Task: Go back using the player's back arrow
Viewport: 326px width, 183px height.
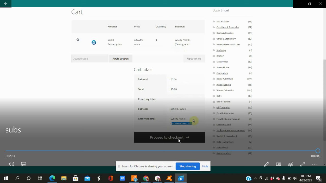Action: tap(6, 4)
